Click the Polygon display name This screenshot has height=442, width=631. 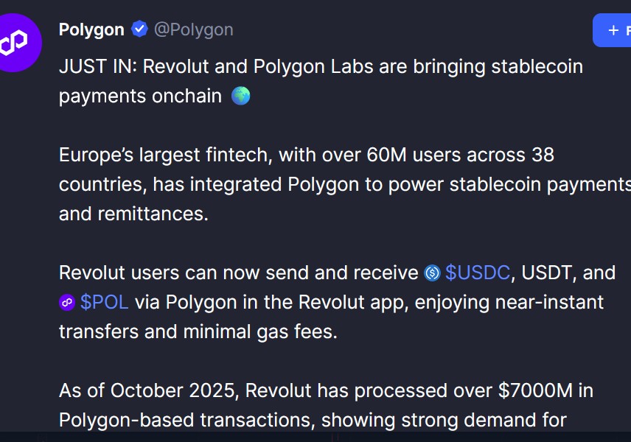click(91, 29)
